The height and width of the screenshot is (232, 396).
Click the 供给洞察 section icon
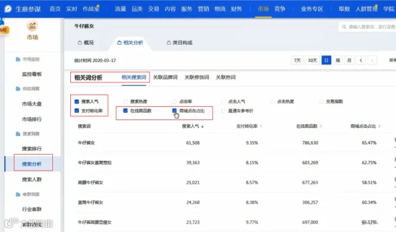(18, 89)
